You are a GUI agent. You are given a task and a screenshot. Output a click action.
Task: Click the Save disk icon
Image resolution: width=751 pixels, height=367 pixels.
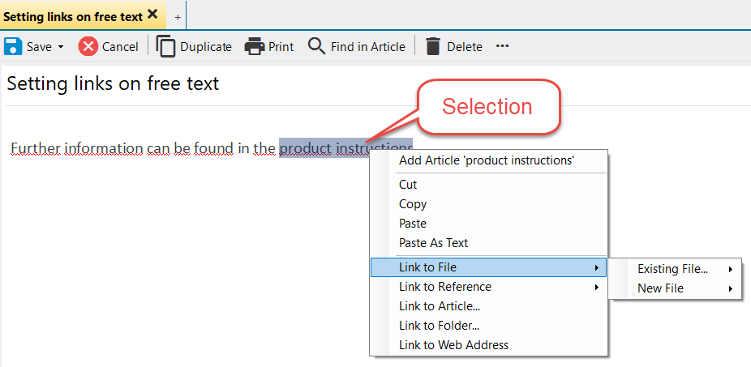click(x=13, y=46)
